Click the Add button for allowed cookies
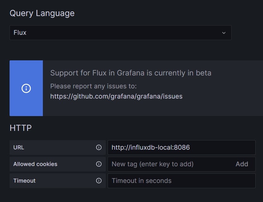263x202 pixels. [242, 164]
